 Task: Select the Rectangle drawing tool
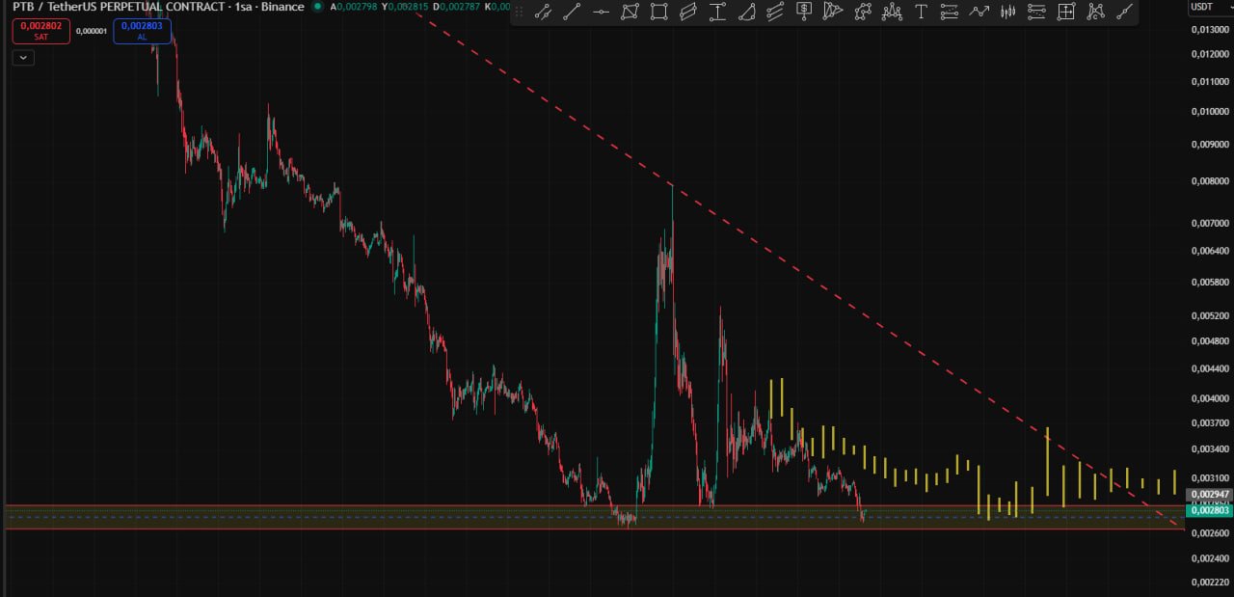[658, 12]
